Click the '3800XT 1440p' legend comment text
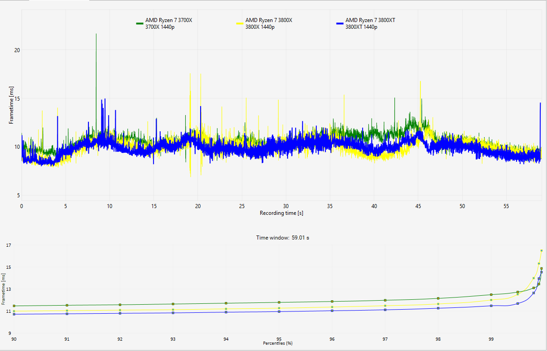 tap(361, 27)
